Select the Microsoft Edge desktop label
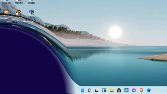Image resolution: width=167 pixels, height=94 pixels. tap(6, 4)
